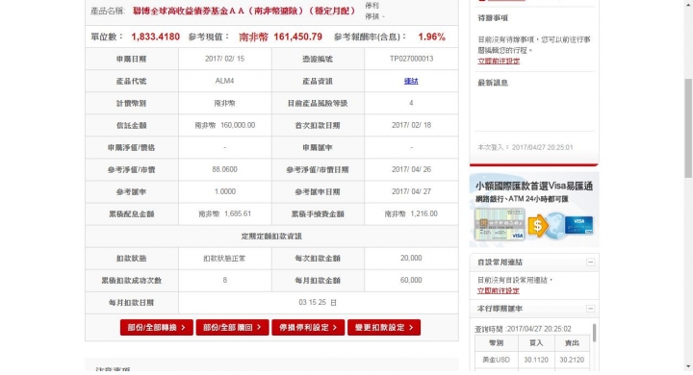The height and width of the screenshot is (375, 693).
Task: Open the Visa易匯通 remittance banner
Action: click(534, 210)
